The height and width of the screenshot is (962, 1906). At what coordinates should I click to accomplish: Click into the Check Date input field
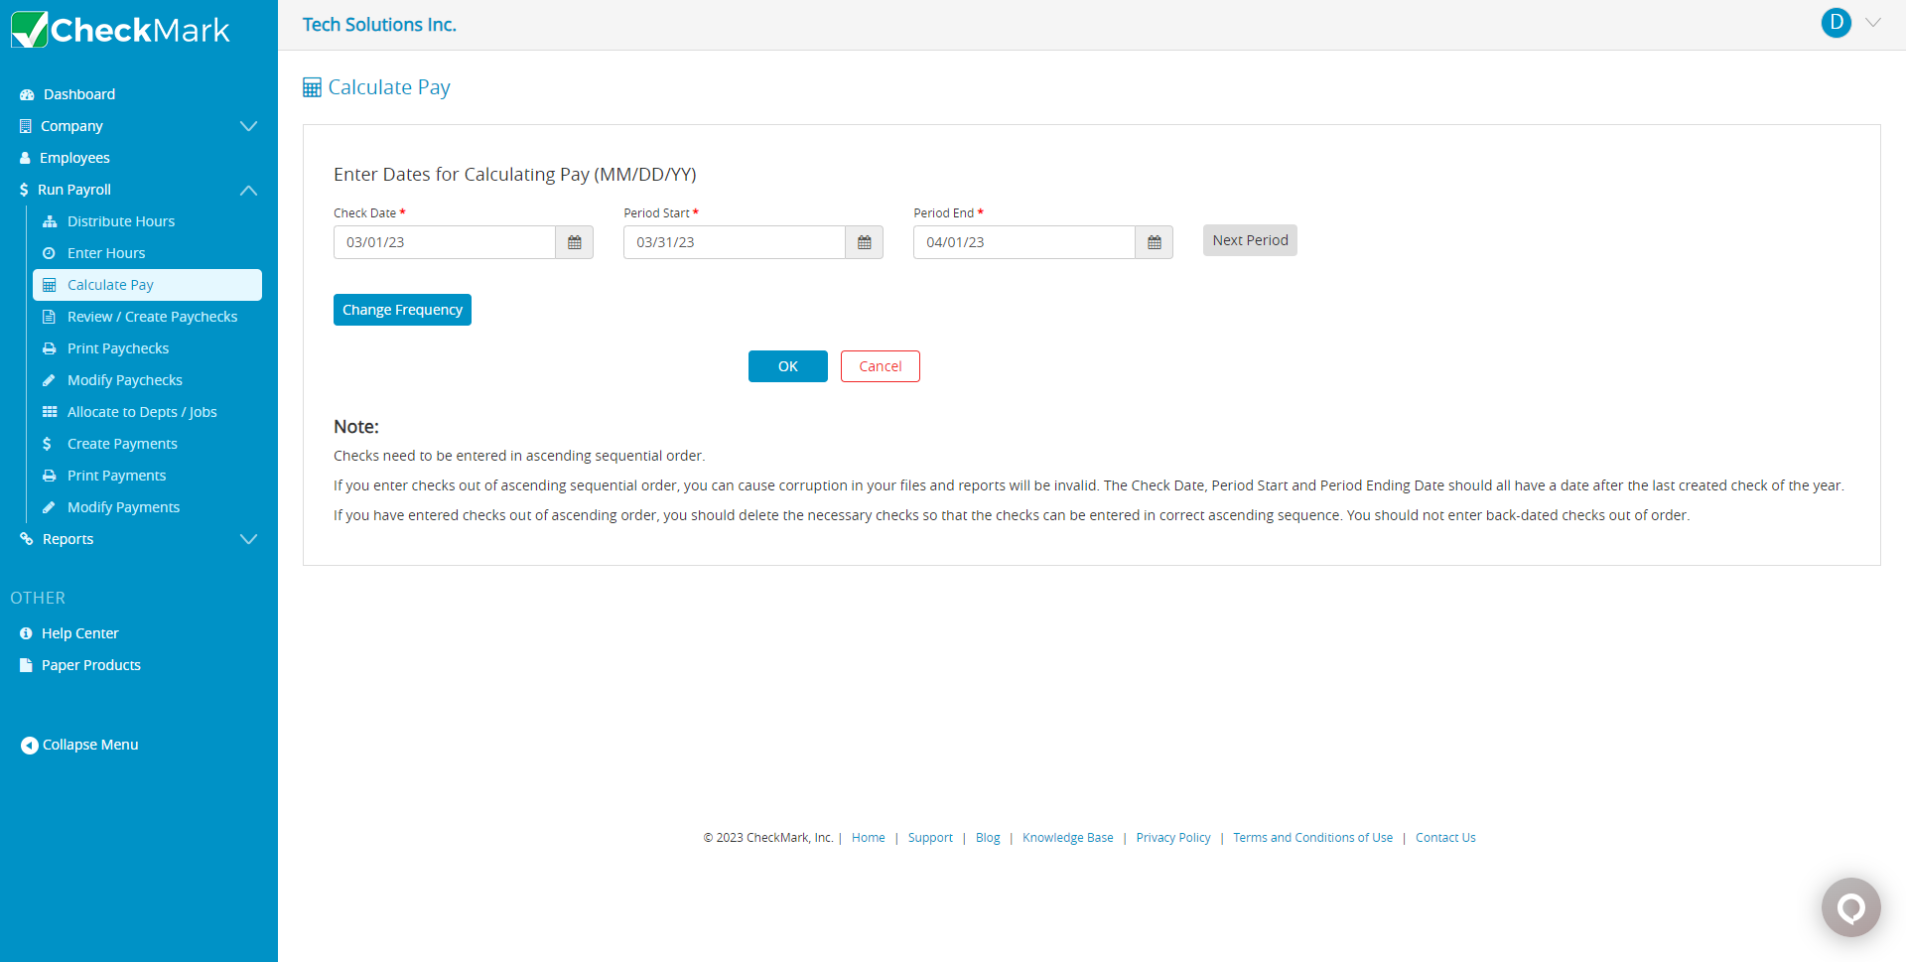(444, 242)
